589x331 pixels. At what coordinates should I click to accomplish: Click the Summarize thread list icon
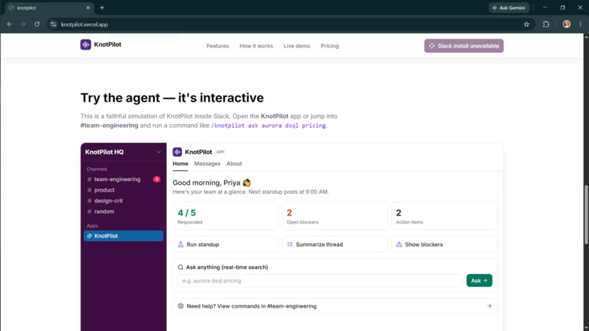(x=290, y=245)
